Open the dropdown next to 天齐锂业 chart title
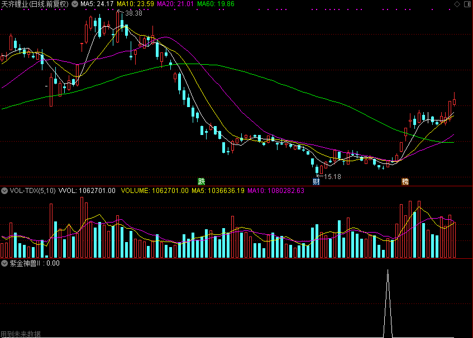 click(x=75, y=4)
